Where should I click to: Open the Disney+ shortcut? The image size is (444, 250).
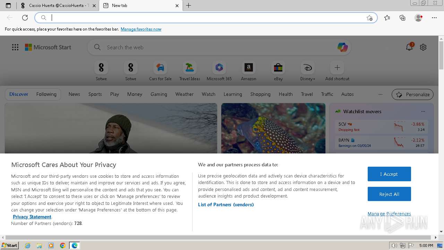point(308,71)
